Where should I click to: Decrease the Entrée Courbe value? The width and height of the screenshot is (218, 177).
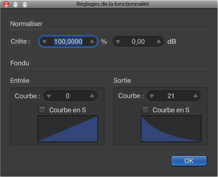click(x=49, y=96)
